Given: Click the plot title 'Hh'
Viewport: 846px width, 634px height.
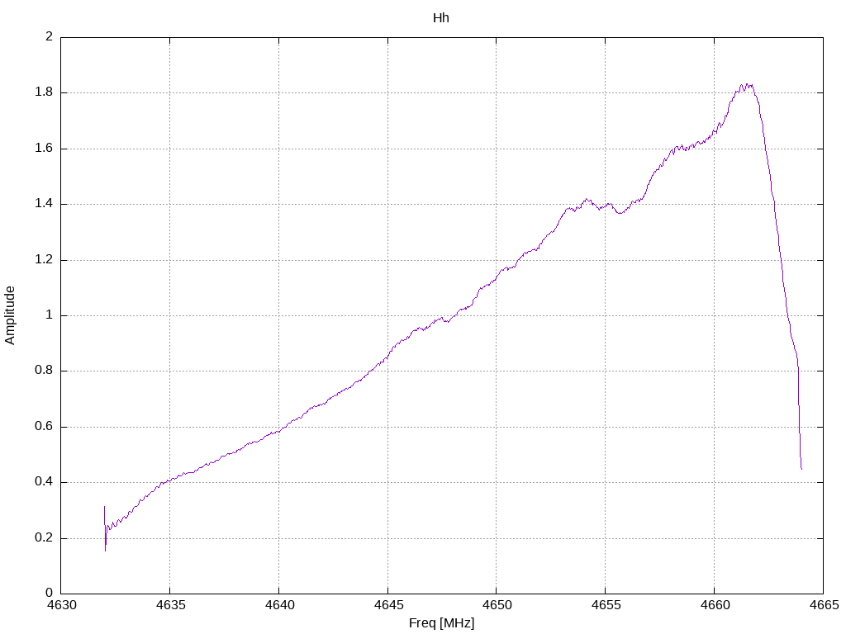Looking at the screenshot, I should [x=441, y=18].
